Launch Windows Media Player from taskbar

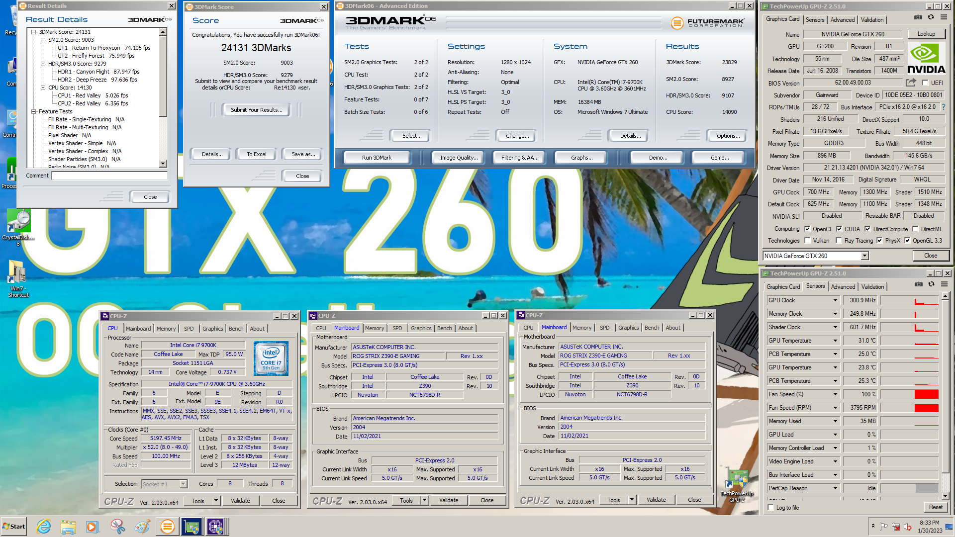click(93, 527)
